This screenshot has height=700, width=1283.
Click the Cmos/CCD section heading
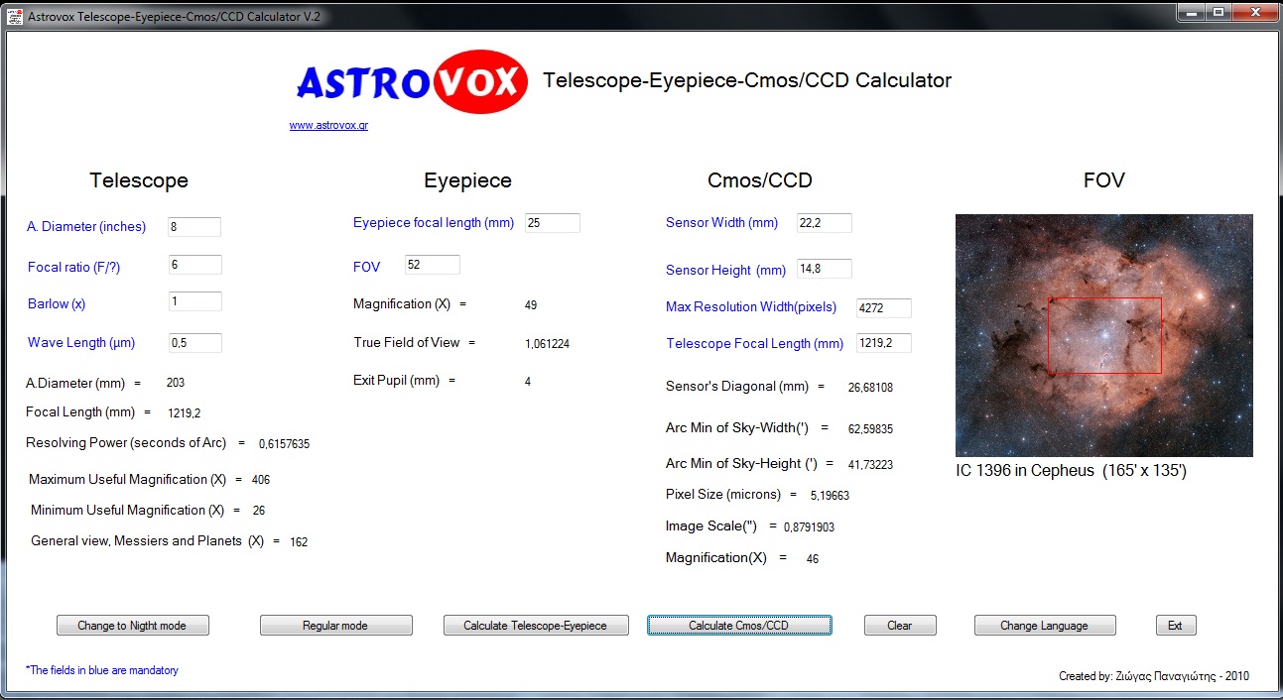coord(760,180)
